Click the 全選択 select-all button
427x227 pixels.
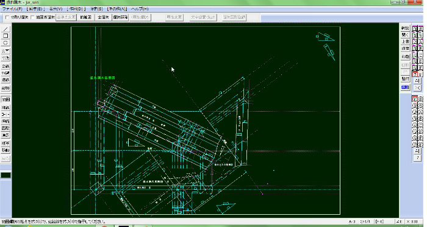[x=103, y=17]
